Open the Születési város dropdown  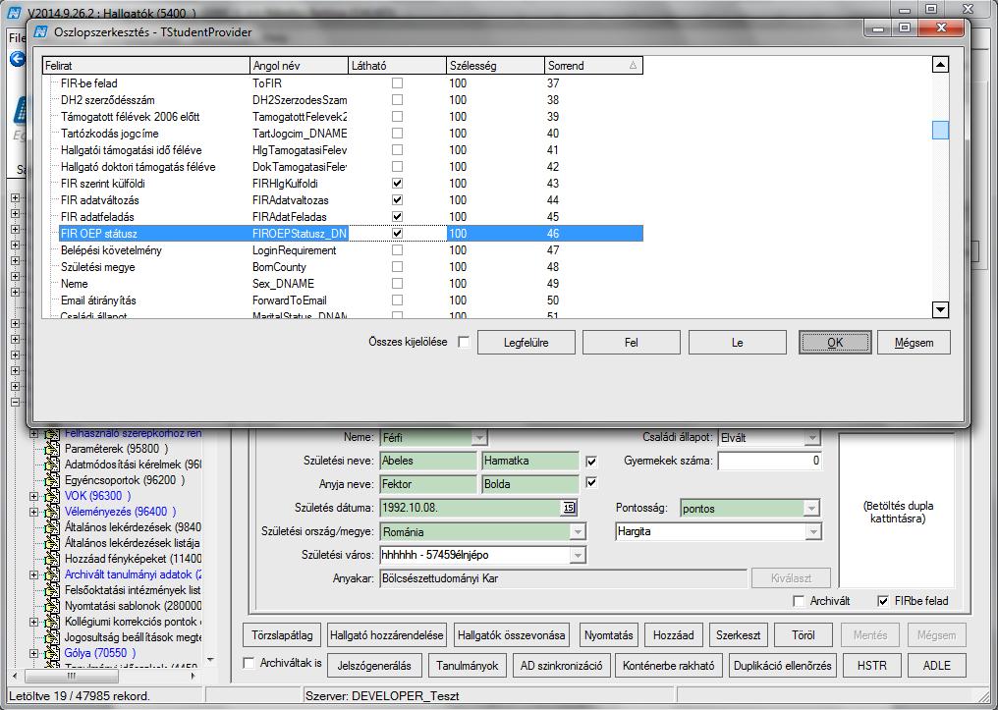[x=578, y=556]
